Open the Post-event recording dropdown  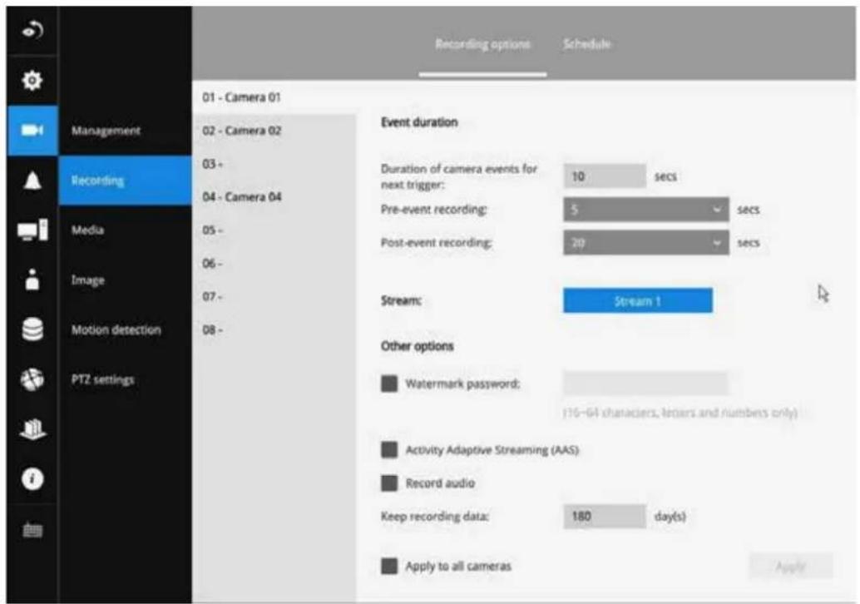(646, 242)
